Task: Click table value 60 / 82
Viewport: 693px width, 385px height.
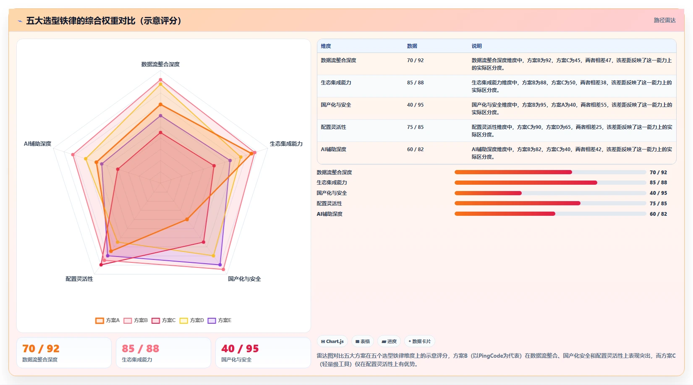Action: pos(415,149)
